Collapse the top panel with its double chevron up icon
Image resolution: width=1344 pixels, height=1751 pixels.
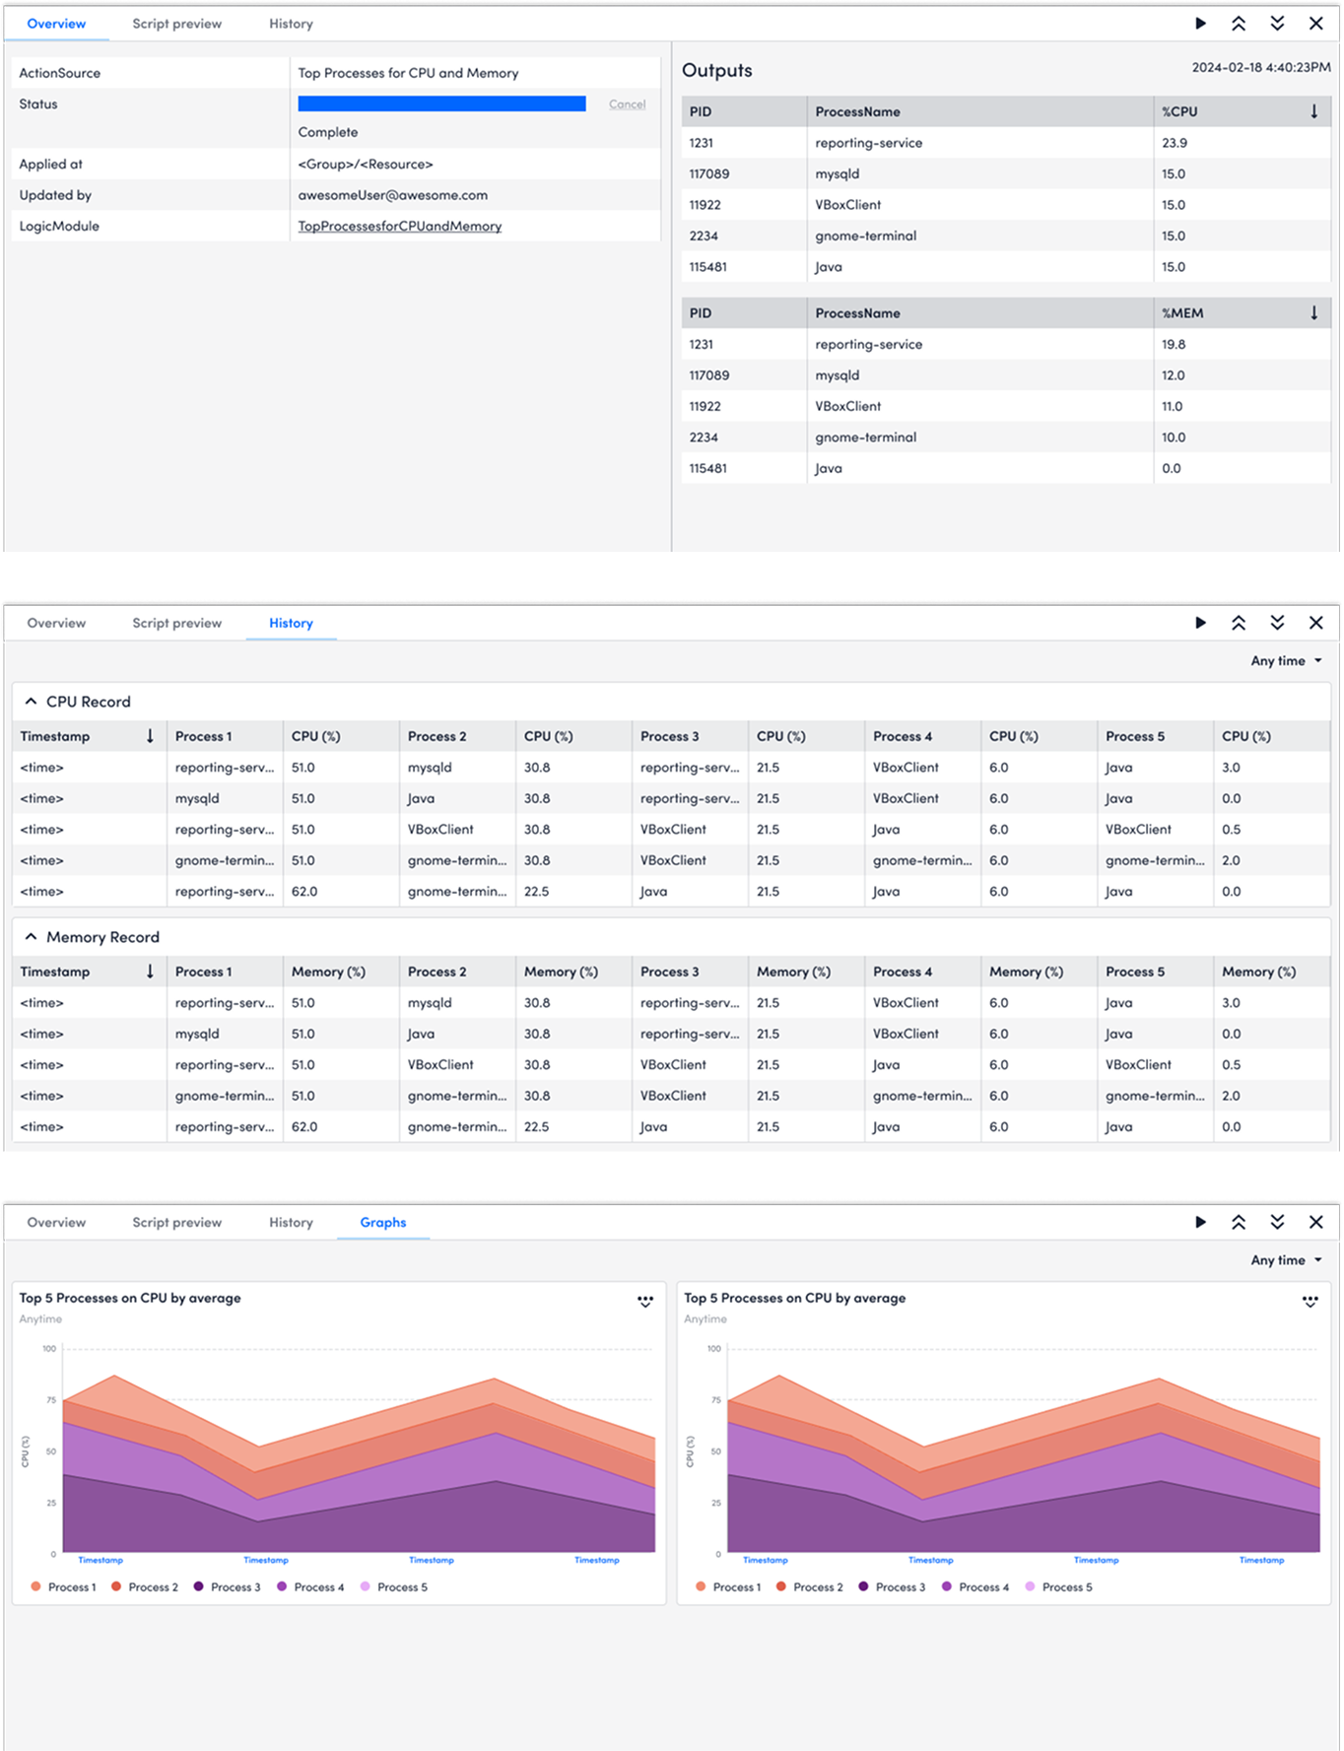(x=1239, y=23)
